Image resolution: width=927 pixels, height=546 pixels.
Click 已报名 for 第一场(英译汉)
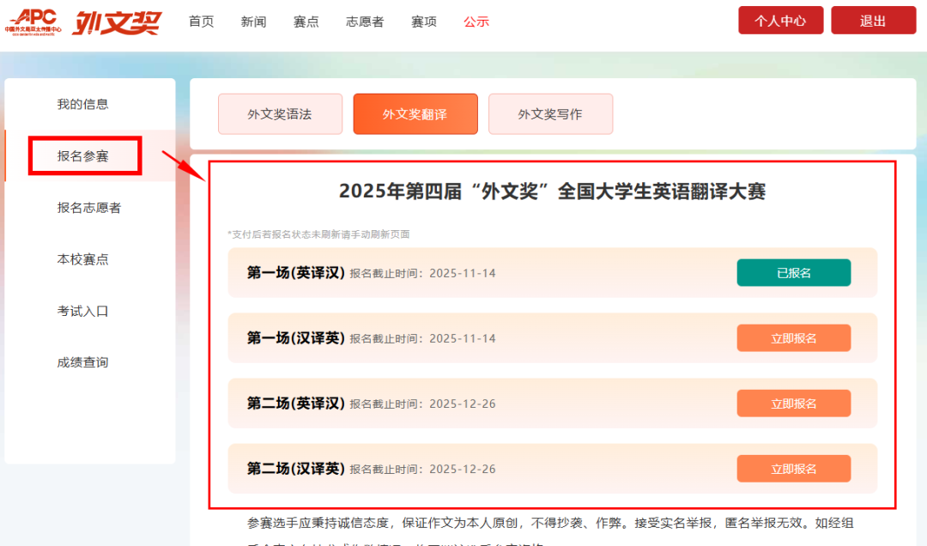[x=793, y=273]
